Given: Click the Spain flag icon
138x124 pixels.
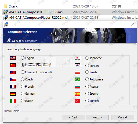Looking at the screenshot, I should (x=77, y=94).
